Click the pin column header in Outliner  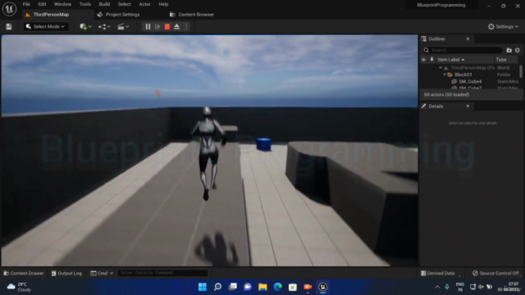(x=432, y=60)
